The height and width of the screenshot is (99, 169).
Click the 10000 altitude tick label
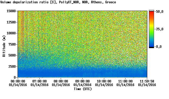11,33
